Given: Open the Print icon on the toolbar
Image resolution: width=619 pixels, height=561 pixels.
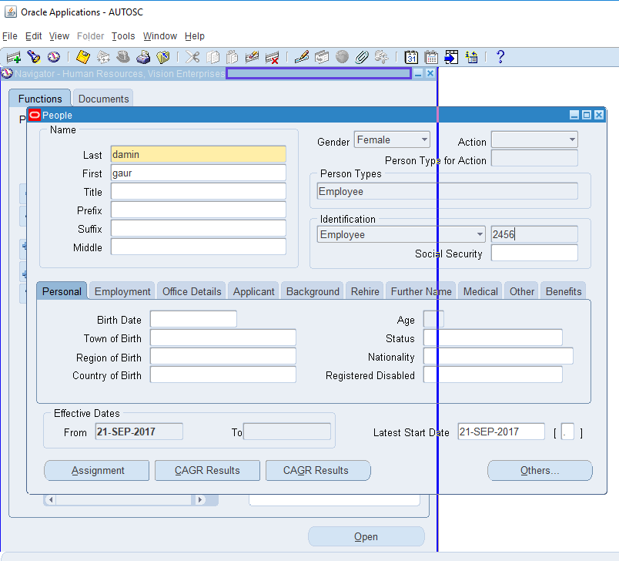Looking at the screenshot, I should click(143, 57).
